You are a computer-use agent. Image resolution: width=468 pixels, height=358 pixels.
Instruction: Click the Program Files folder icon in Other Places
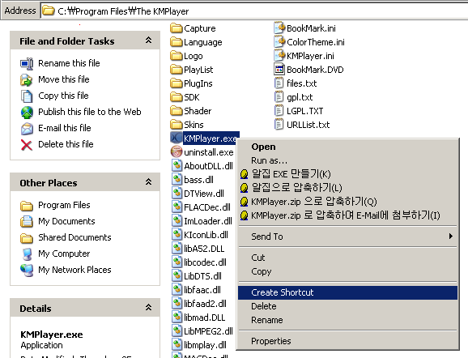pyautogui.click(x=27, y=206)
